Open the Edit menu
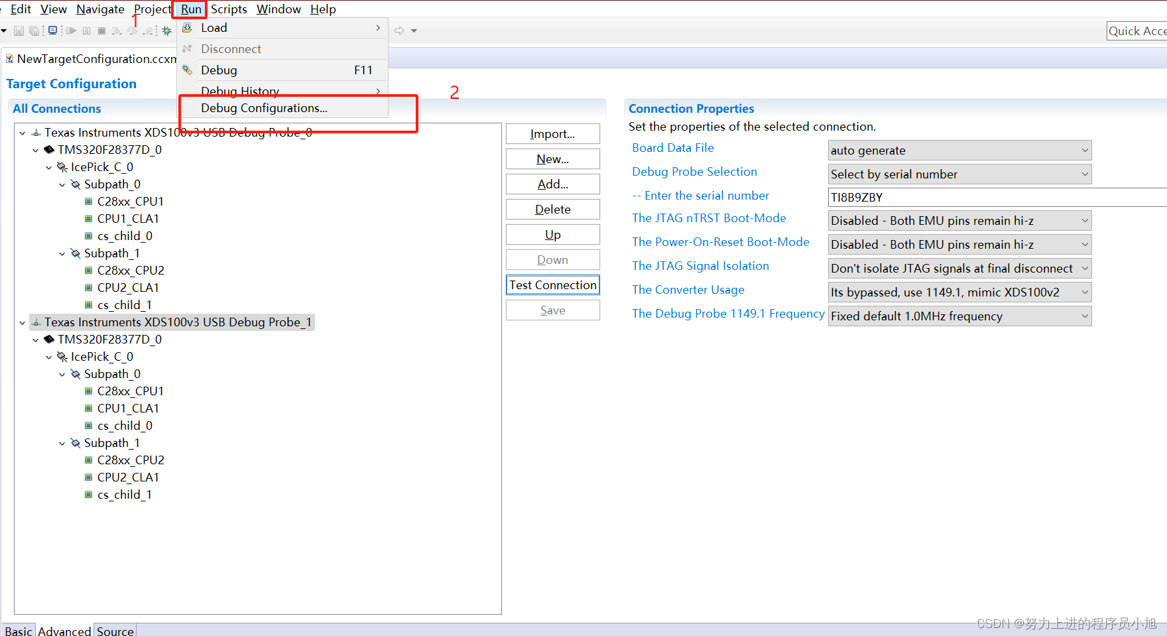Image resolution: width=1167 pixels, height=636 pixels. click(21, 9)
